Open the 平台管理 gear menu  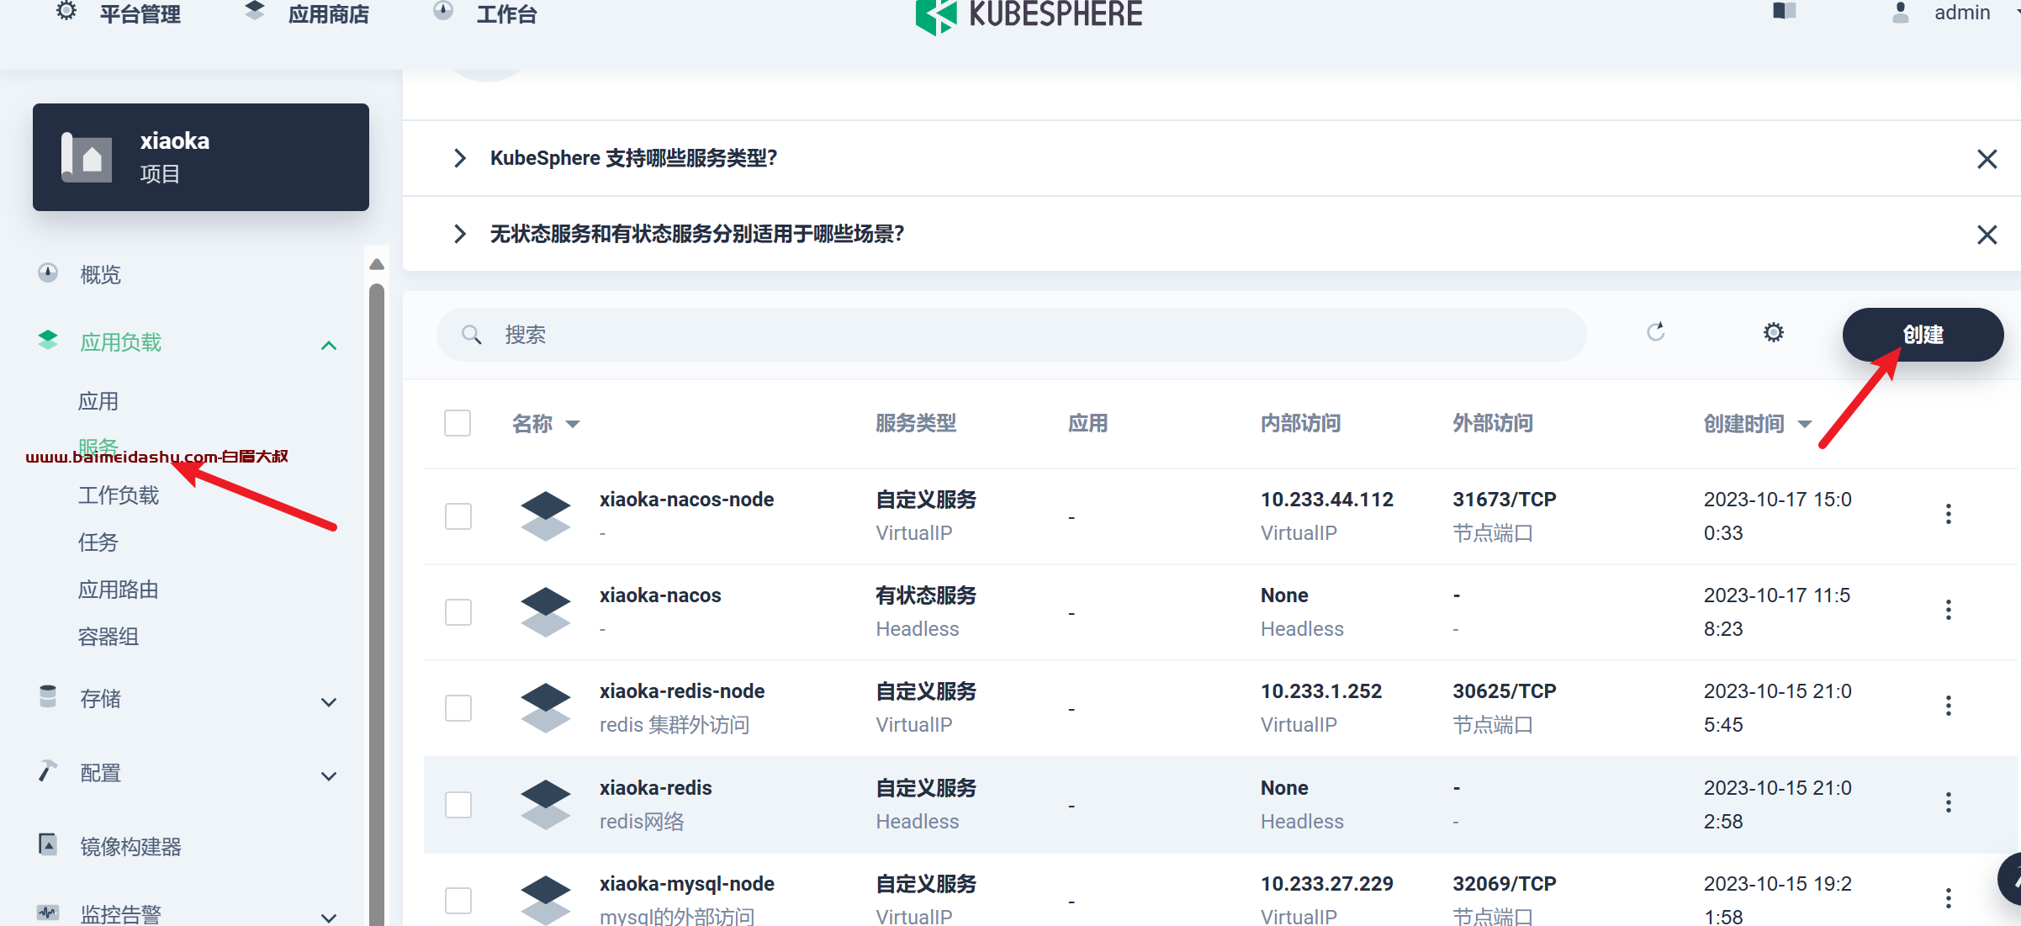(119, 13)
